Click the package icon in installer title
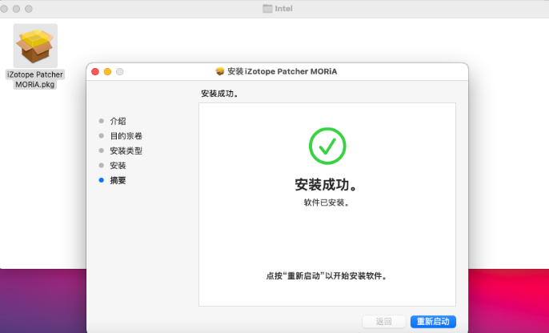Viewport: 549px width, 333px height. [x=220, y=71]
